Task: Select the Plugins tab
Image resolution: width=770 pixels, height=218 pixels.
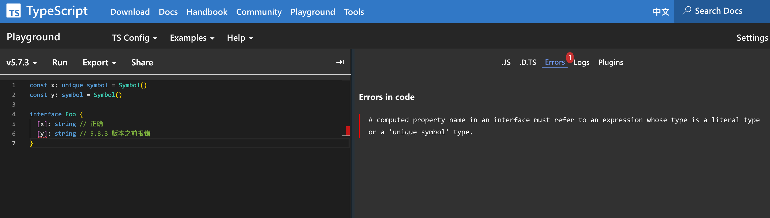Action: (610, 62)
